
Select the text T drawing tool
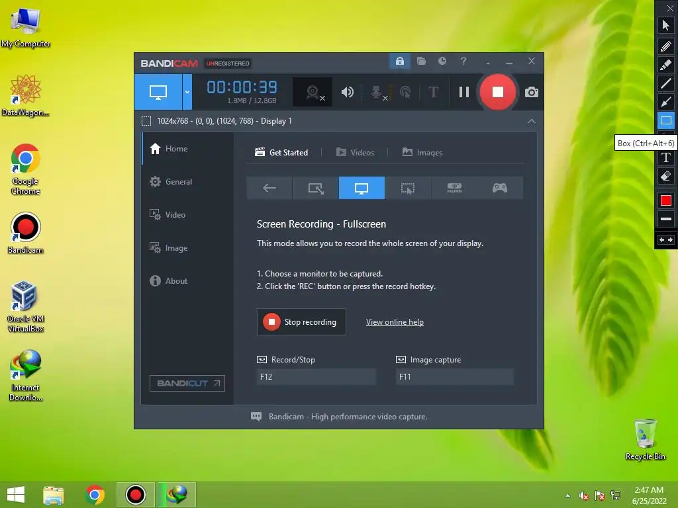click(x=666, y=157)
